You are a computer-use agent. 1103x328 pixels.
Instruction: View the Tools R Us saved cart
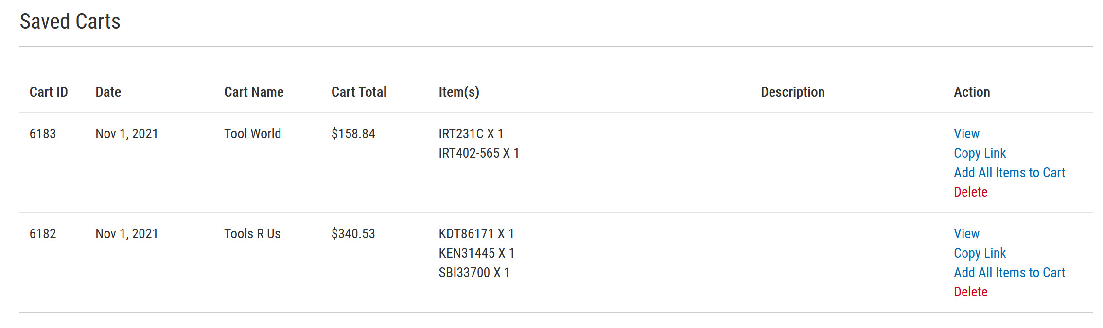(966, 234)
